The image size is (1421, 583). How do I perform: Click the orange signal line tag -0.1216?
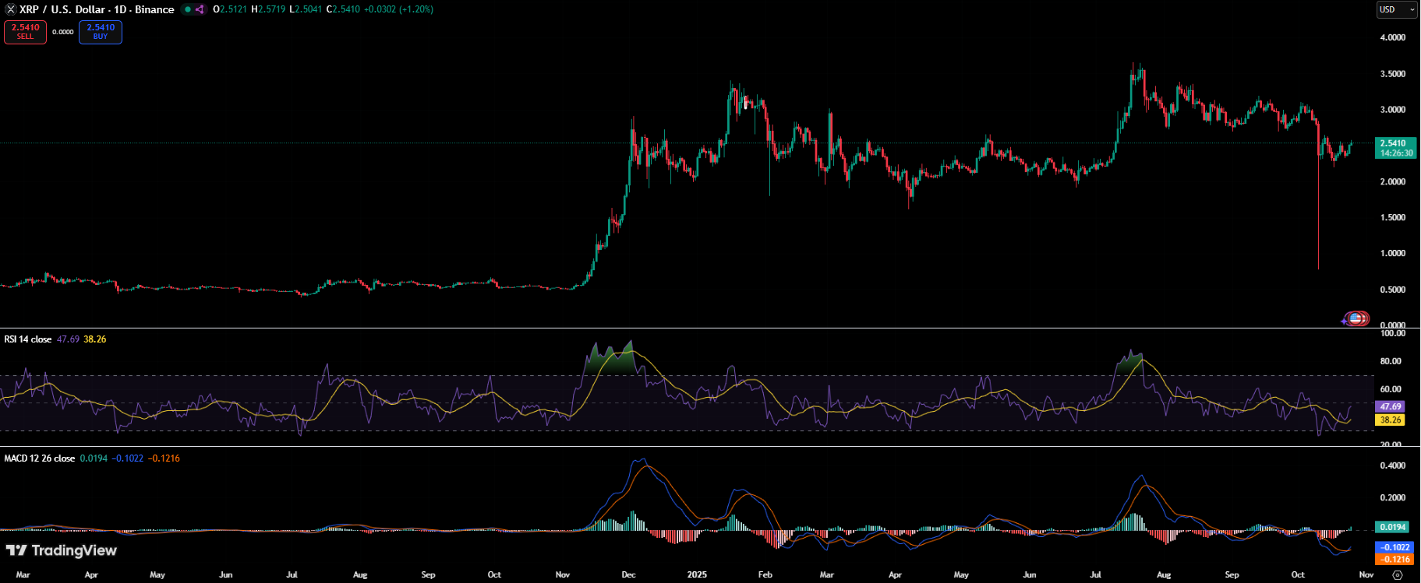point(1394,559)
